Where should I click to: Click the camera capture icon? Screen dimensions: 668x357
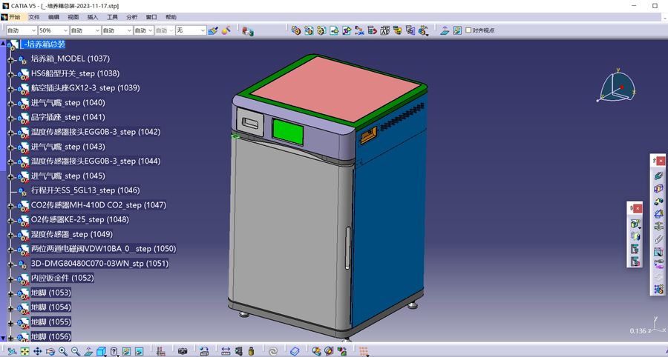coord(183,351)
